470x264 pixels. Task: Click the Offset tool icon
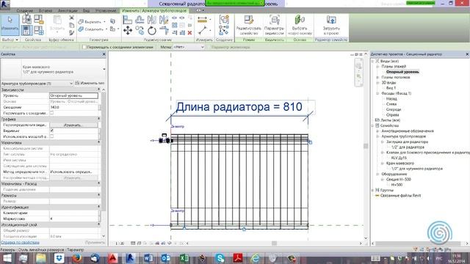[140, 20]
